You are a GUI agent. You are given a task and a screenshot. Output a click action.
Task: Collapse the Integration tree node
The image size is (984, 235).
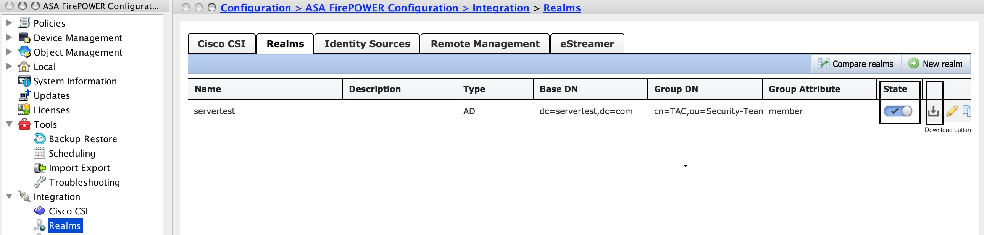(x=9, y=196)
